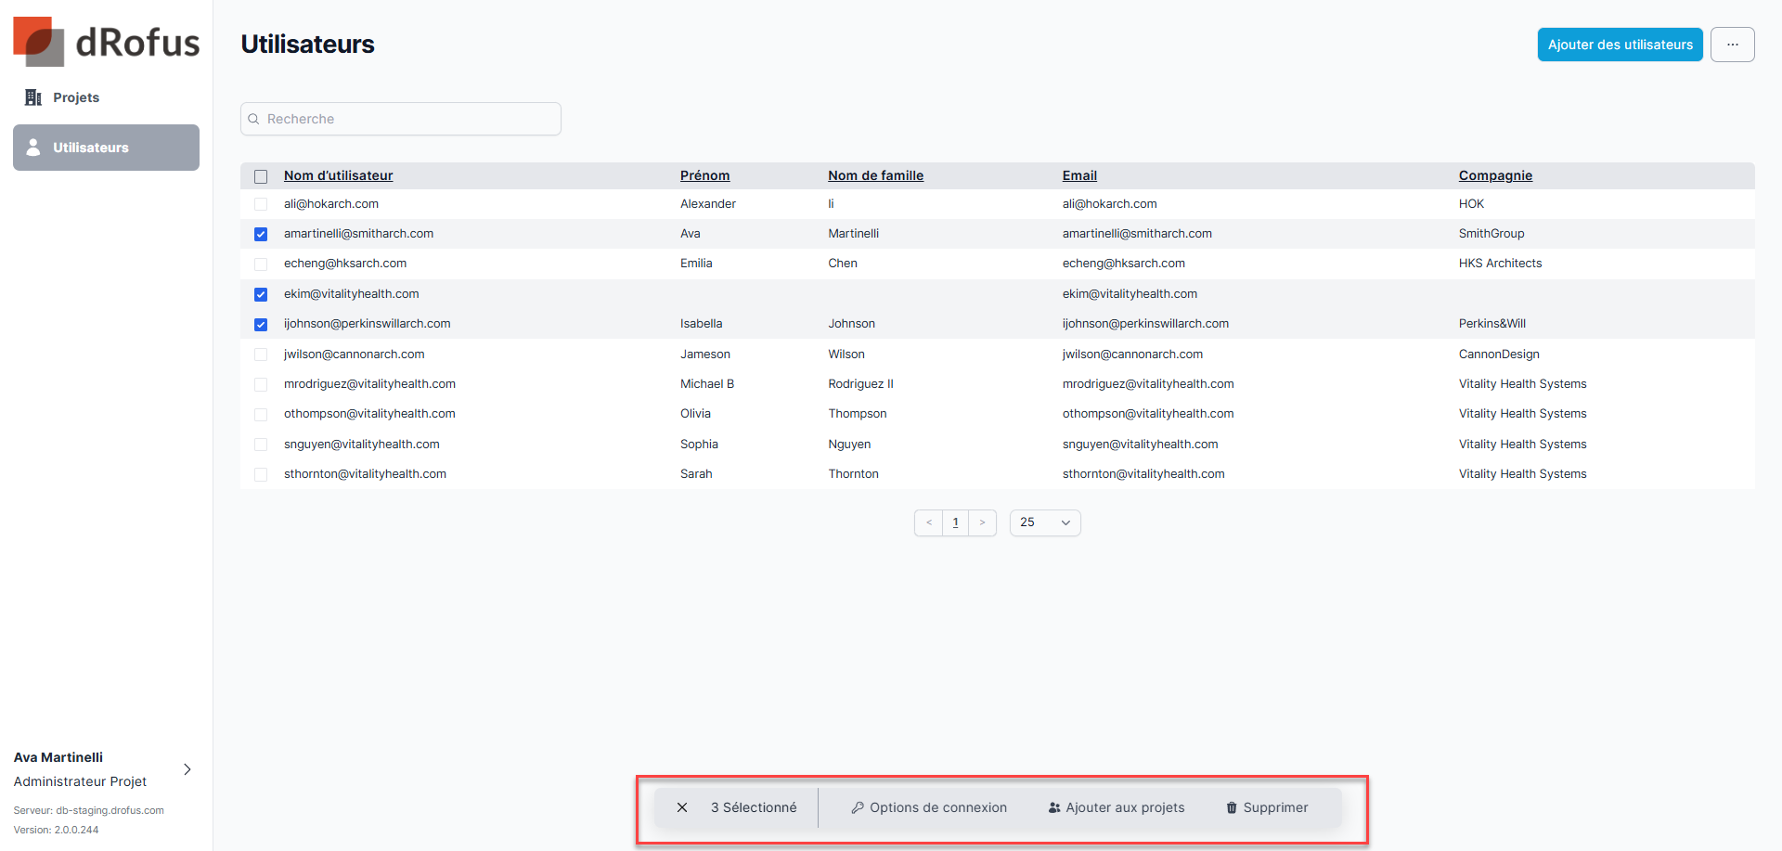Click the magnifier icon in search box
The height and width of the screenshot is (851, 1782).
[253, 119]
